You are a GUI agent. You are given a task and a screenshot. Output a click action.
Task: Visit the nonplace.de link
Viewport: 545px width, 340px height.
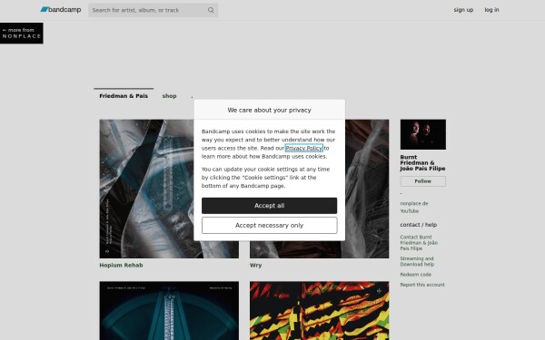coord(413,203)
